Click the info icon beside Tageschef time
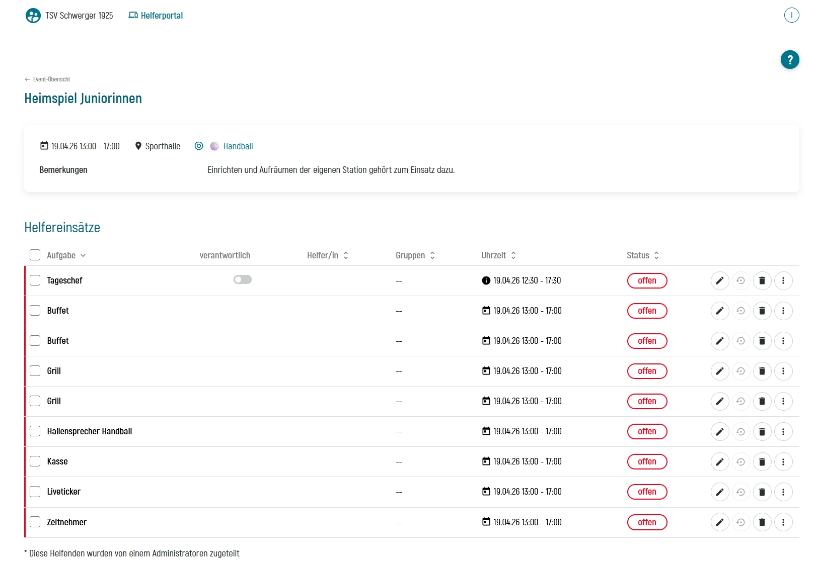 click(486, 280)
